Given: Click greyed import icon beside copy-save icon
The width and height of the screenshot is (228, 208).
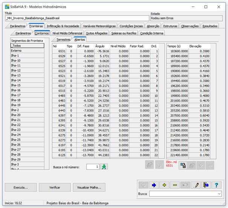Looking at the screenshot, I should 192,165.
